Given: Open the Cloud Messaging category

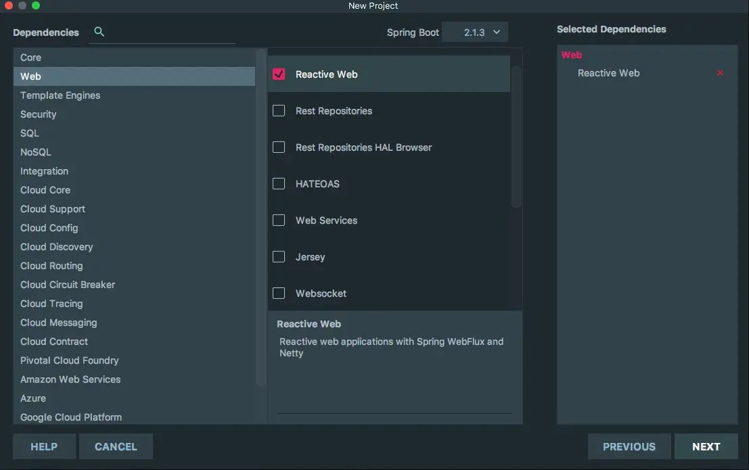Looking at the screenshot, I should point(134,323).
